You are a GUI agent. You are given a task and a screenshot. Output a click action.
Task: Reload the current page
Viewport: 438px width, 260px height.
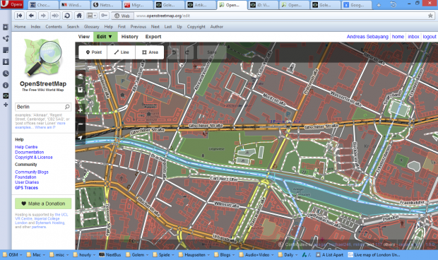(67, 16)
